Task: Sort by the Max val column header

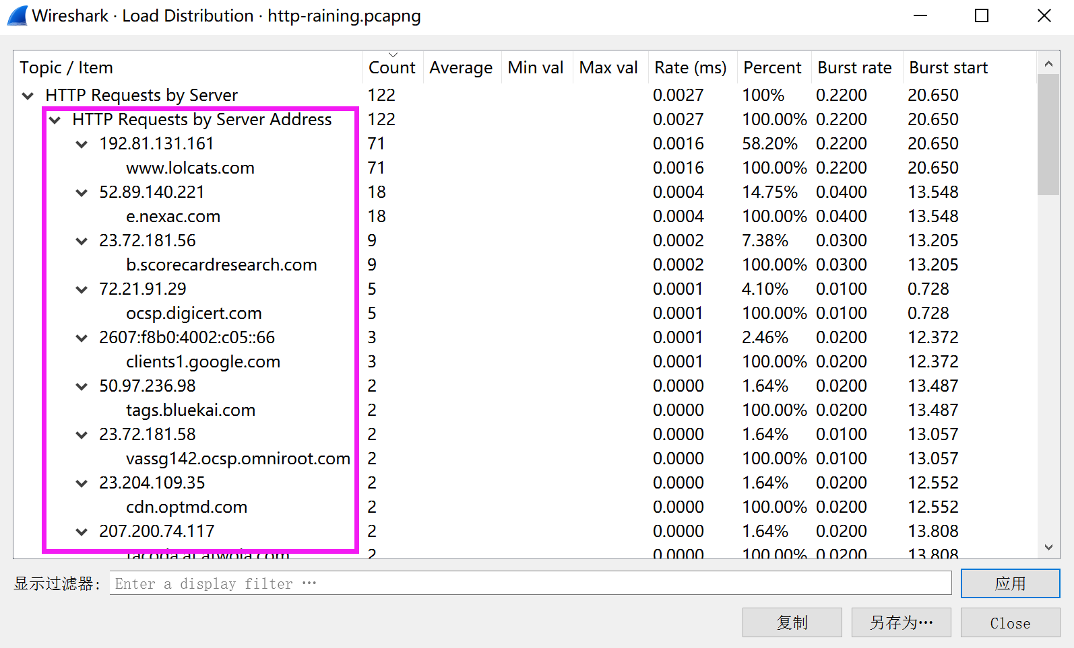Action: tap(610, 67)
